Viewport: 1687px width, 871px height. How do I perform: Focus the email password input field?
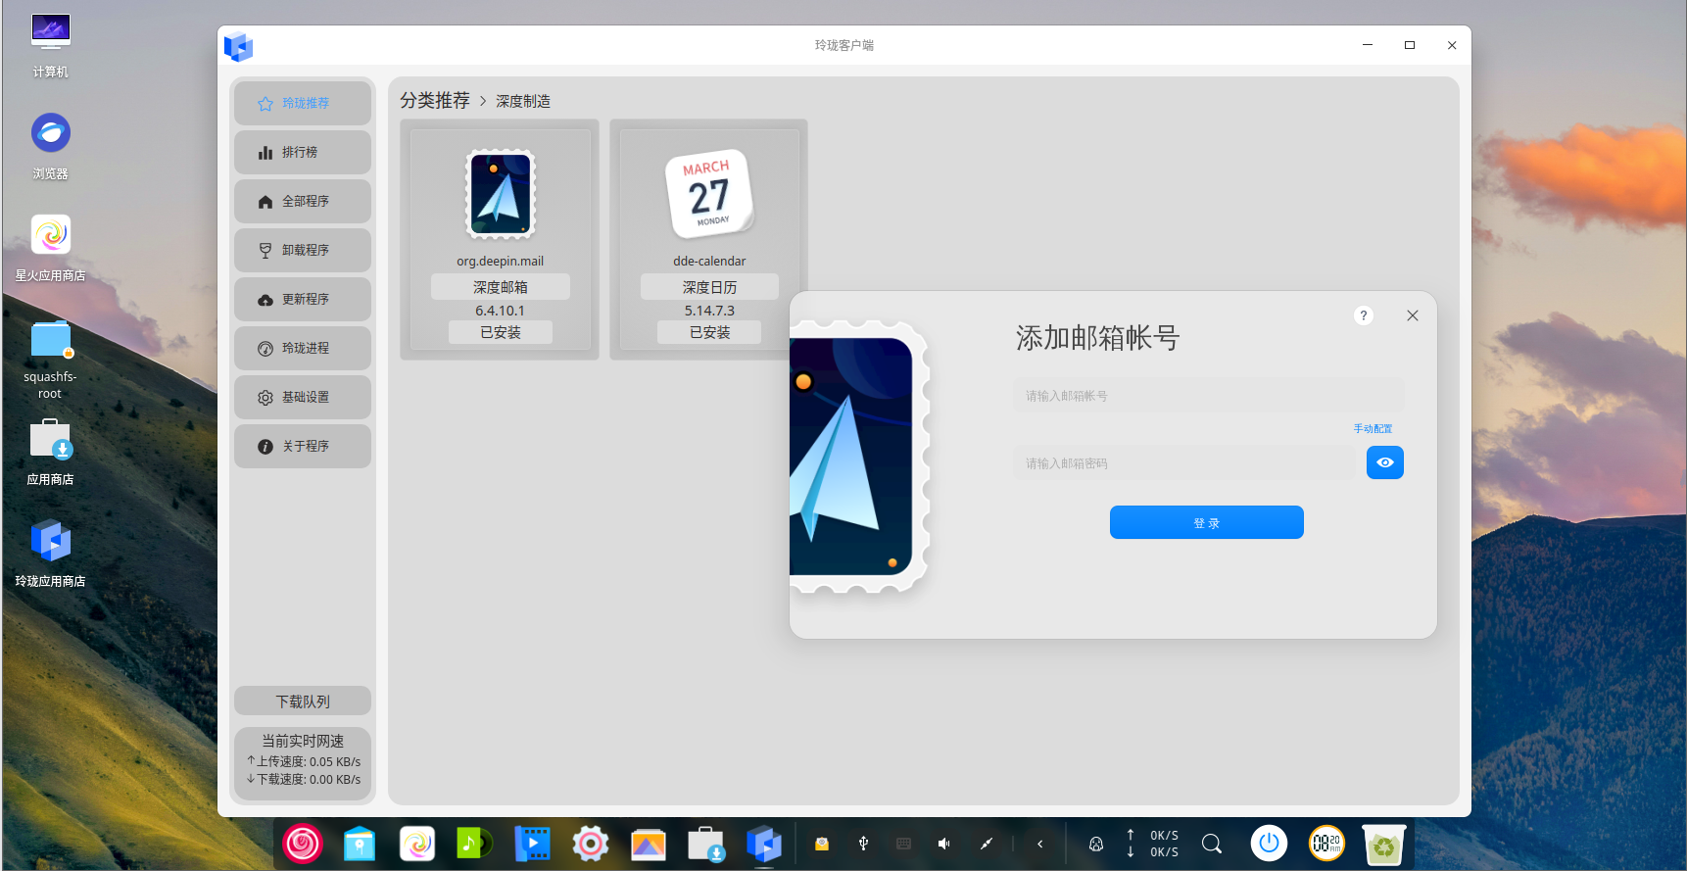1185,463
